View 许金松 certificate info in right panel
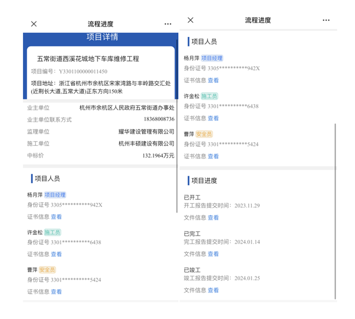This screenshot has width=355, height=319. click(213, 118)
